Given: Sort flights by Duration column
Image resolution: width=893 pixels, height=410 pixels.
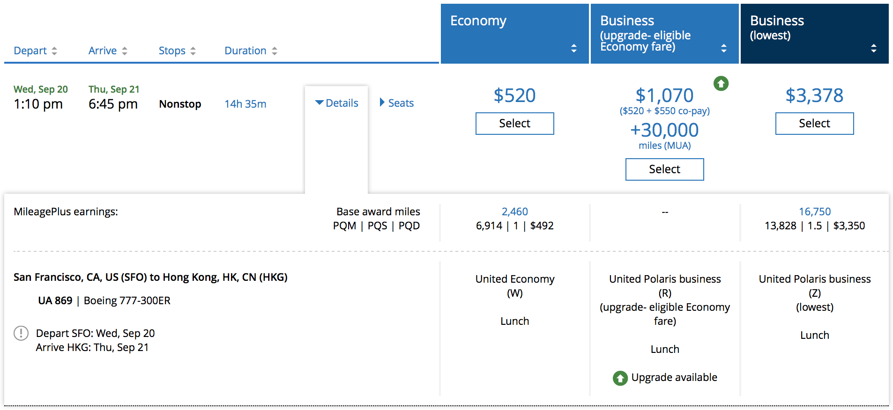Looking at the screenshot, I should pyautogui.click(x=251, y=51).
